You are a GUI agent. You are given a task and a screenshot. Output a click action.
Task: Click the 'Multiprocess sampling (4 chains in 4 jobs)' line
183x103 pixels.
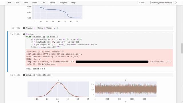(x=53, y=57)
